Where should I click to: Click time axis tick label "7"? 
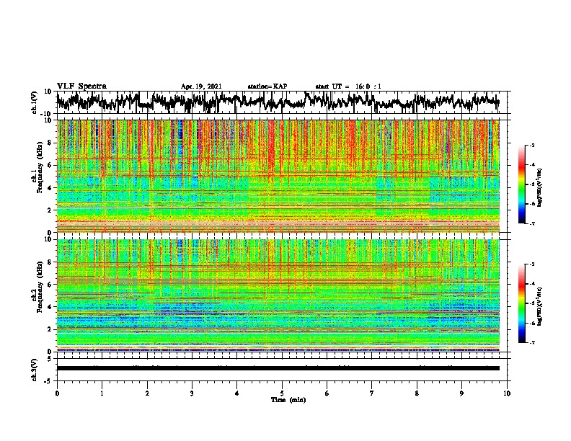372,393
